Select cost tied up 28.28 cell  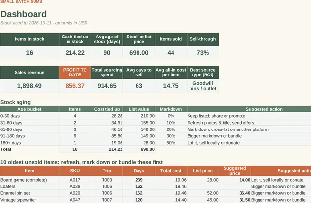click(x=107, y=116)
